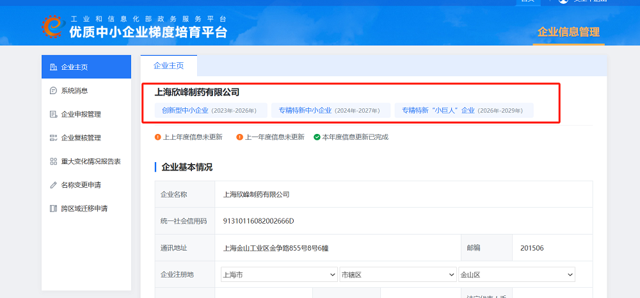Click the 本年度信息更新已完成 status text
Screen dimensions: 640x298
355,137
